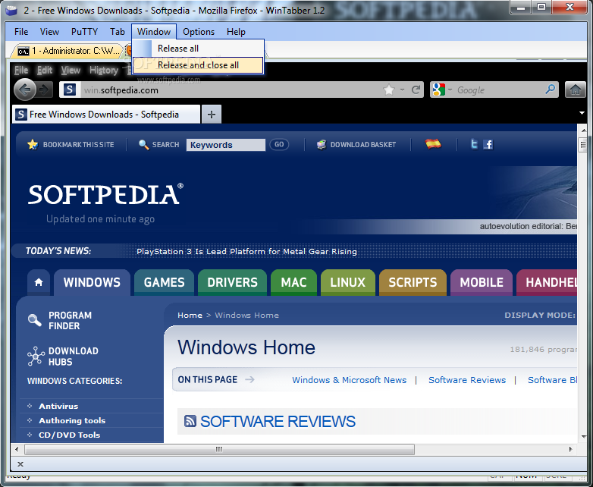
Task: Open a new Firefox tab with plus button
Action: click(x=212, y=115)
